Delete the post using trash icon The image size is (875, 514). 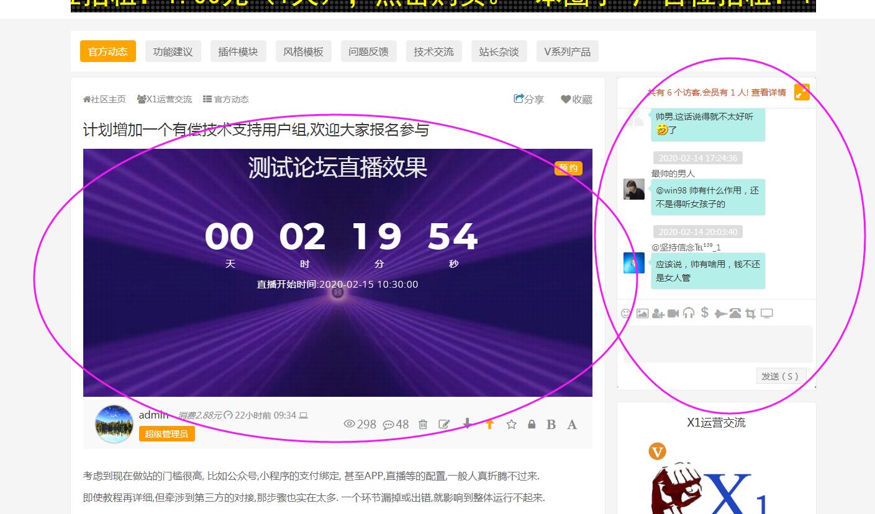tap(423, 424)
